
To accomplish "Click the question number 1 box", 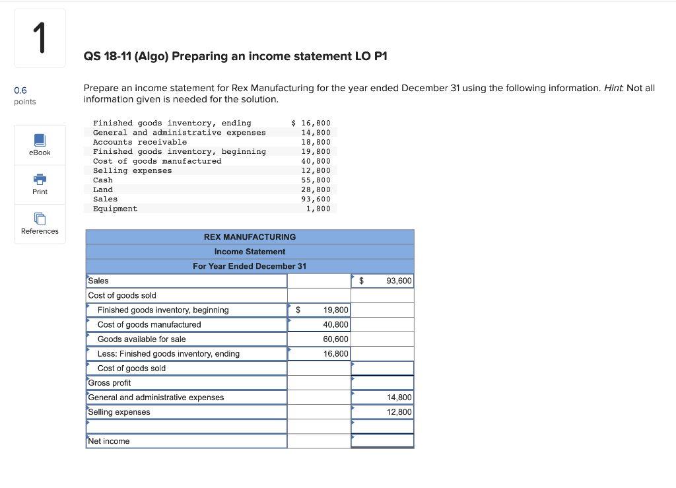I will pos(40,38).
